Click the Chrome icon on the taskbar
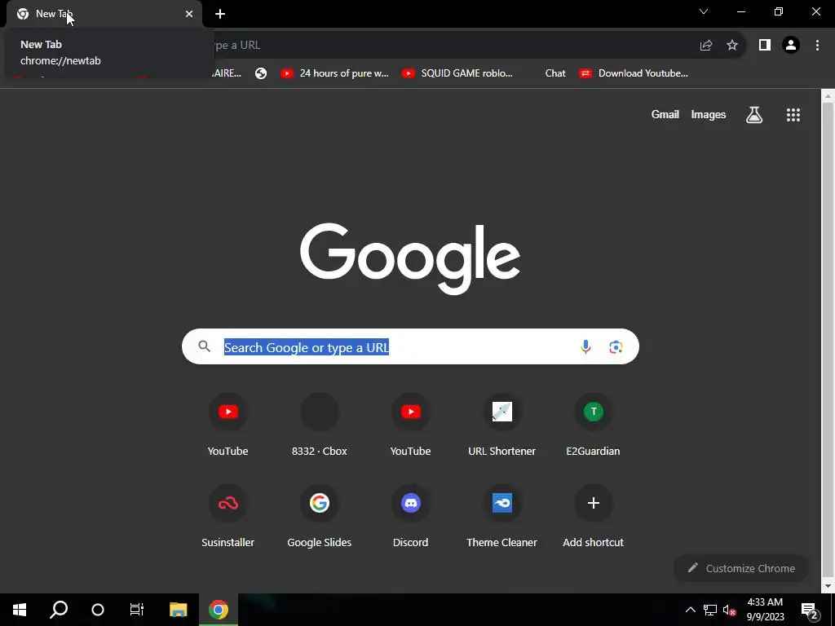 click(x=219, y=610)
